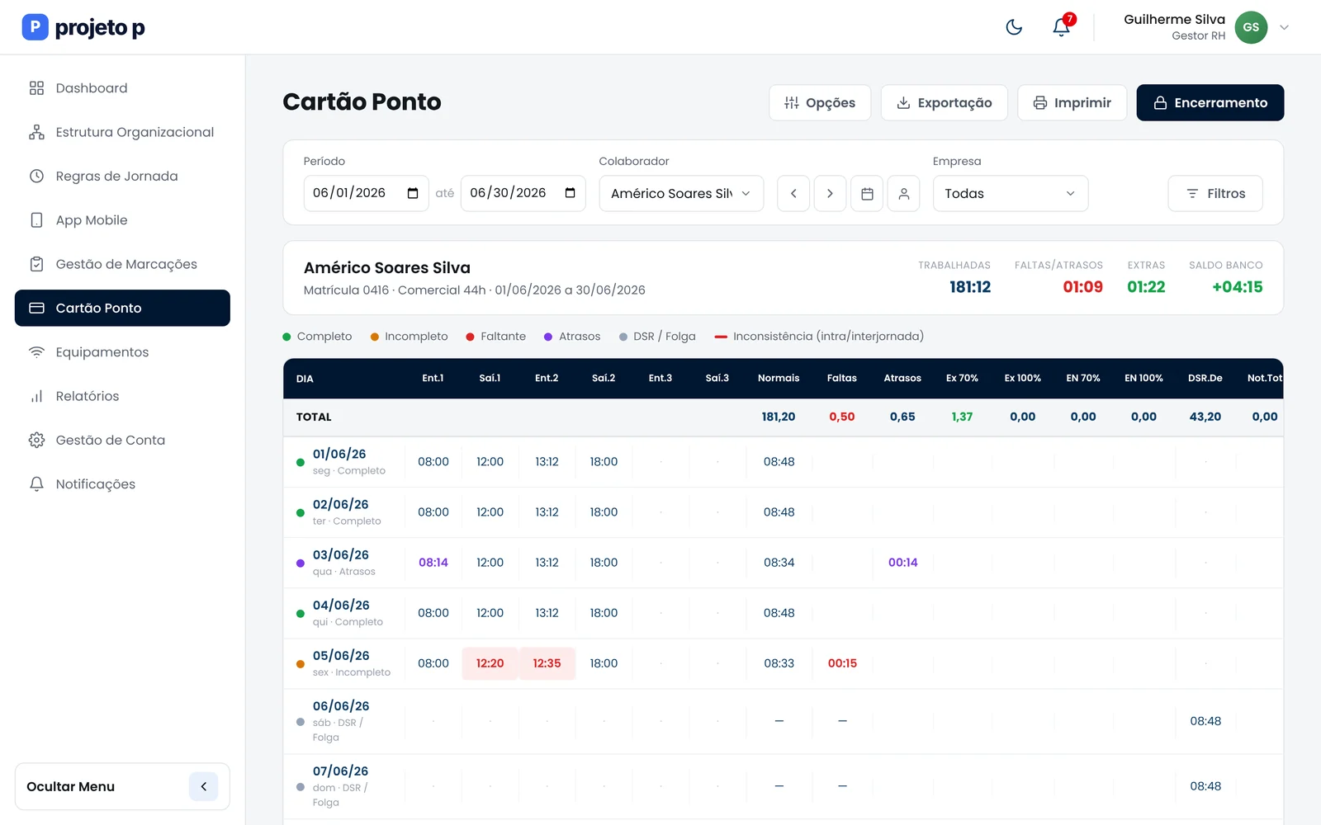Click the start date field text

[349, 193]
